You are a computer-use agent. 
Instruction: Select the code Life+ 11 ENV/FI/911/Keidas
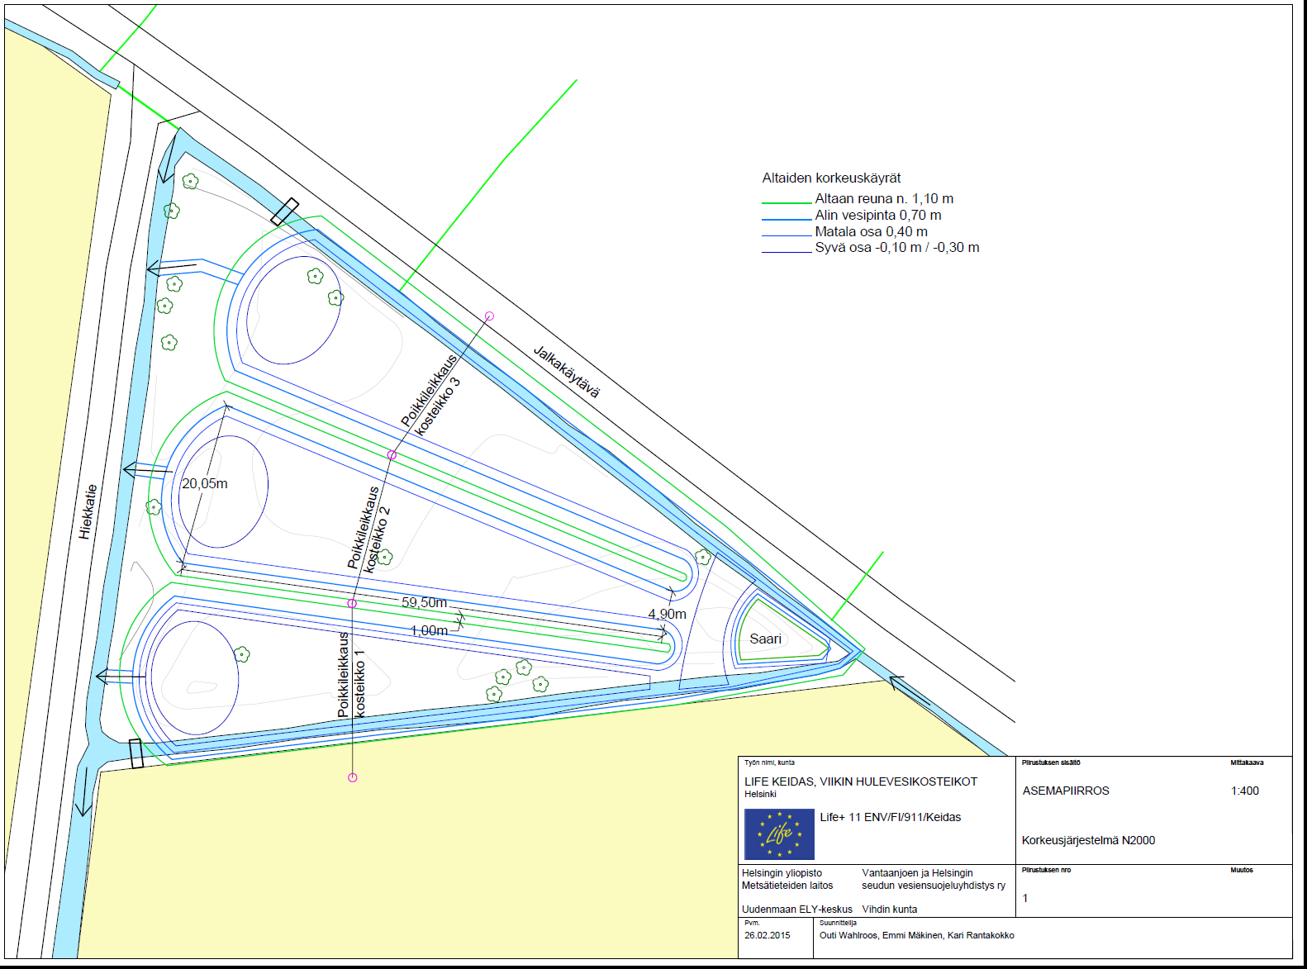[891, 817]
